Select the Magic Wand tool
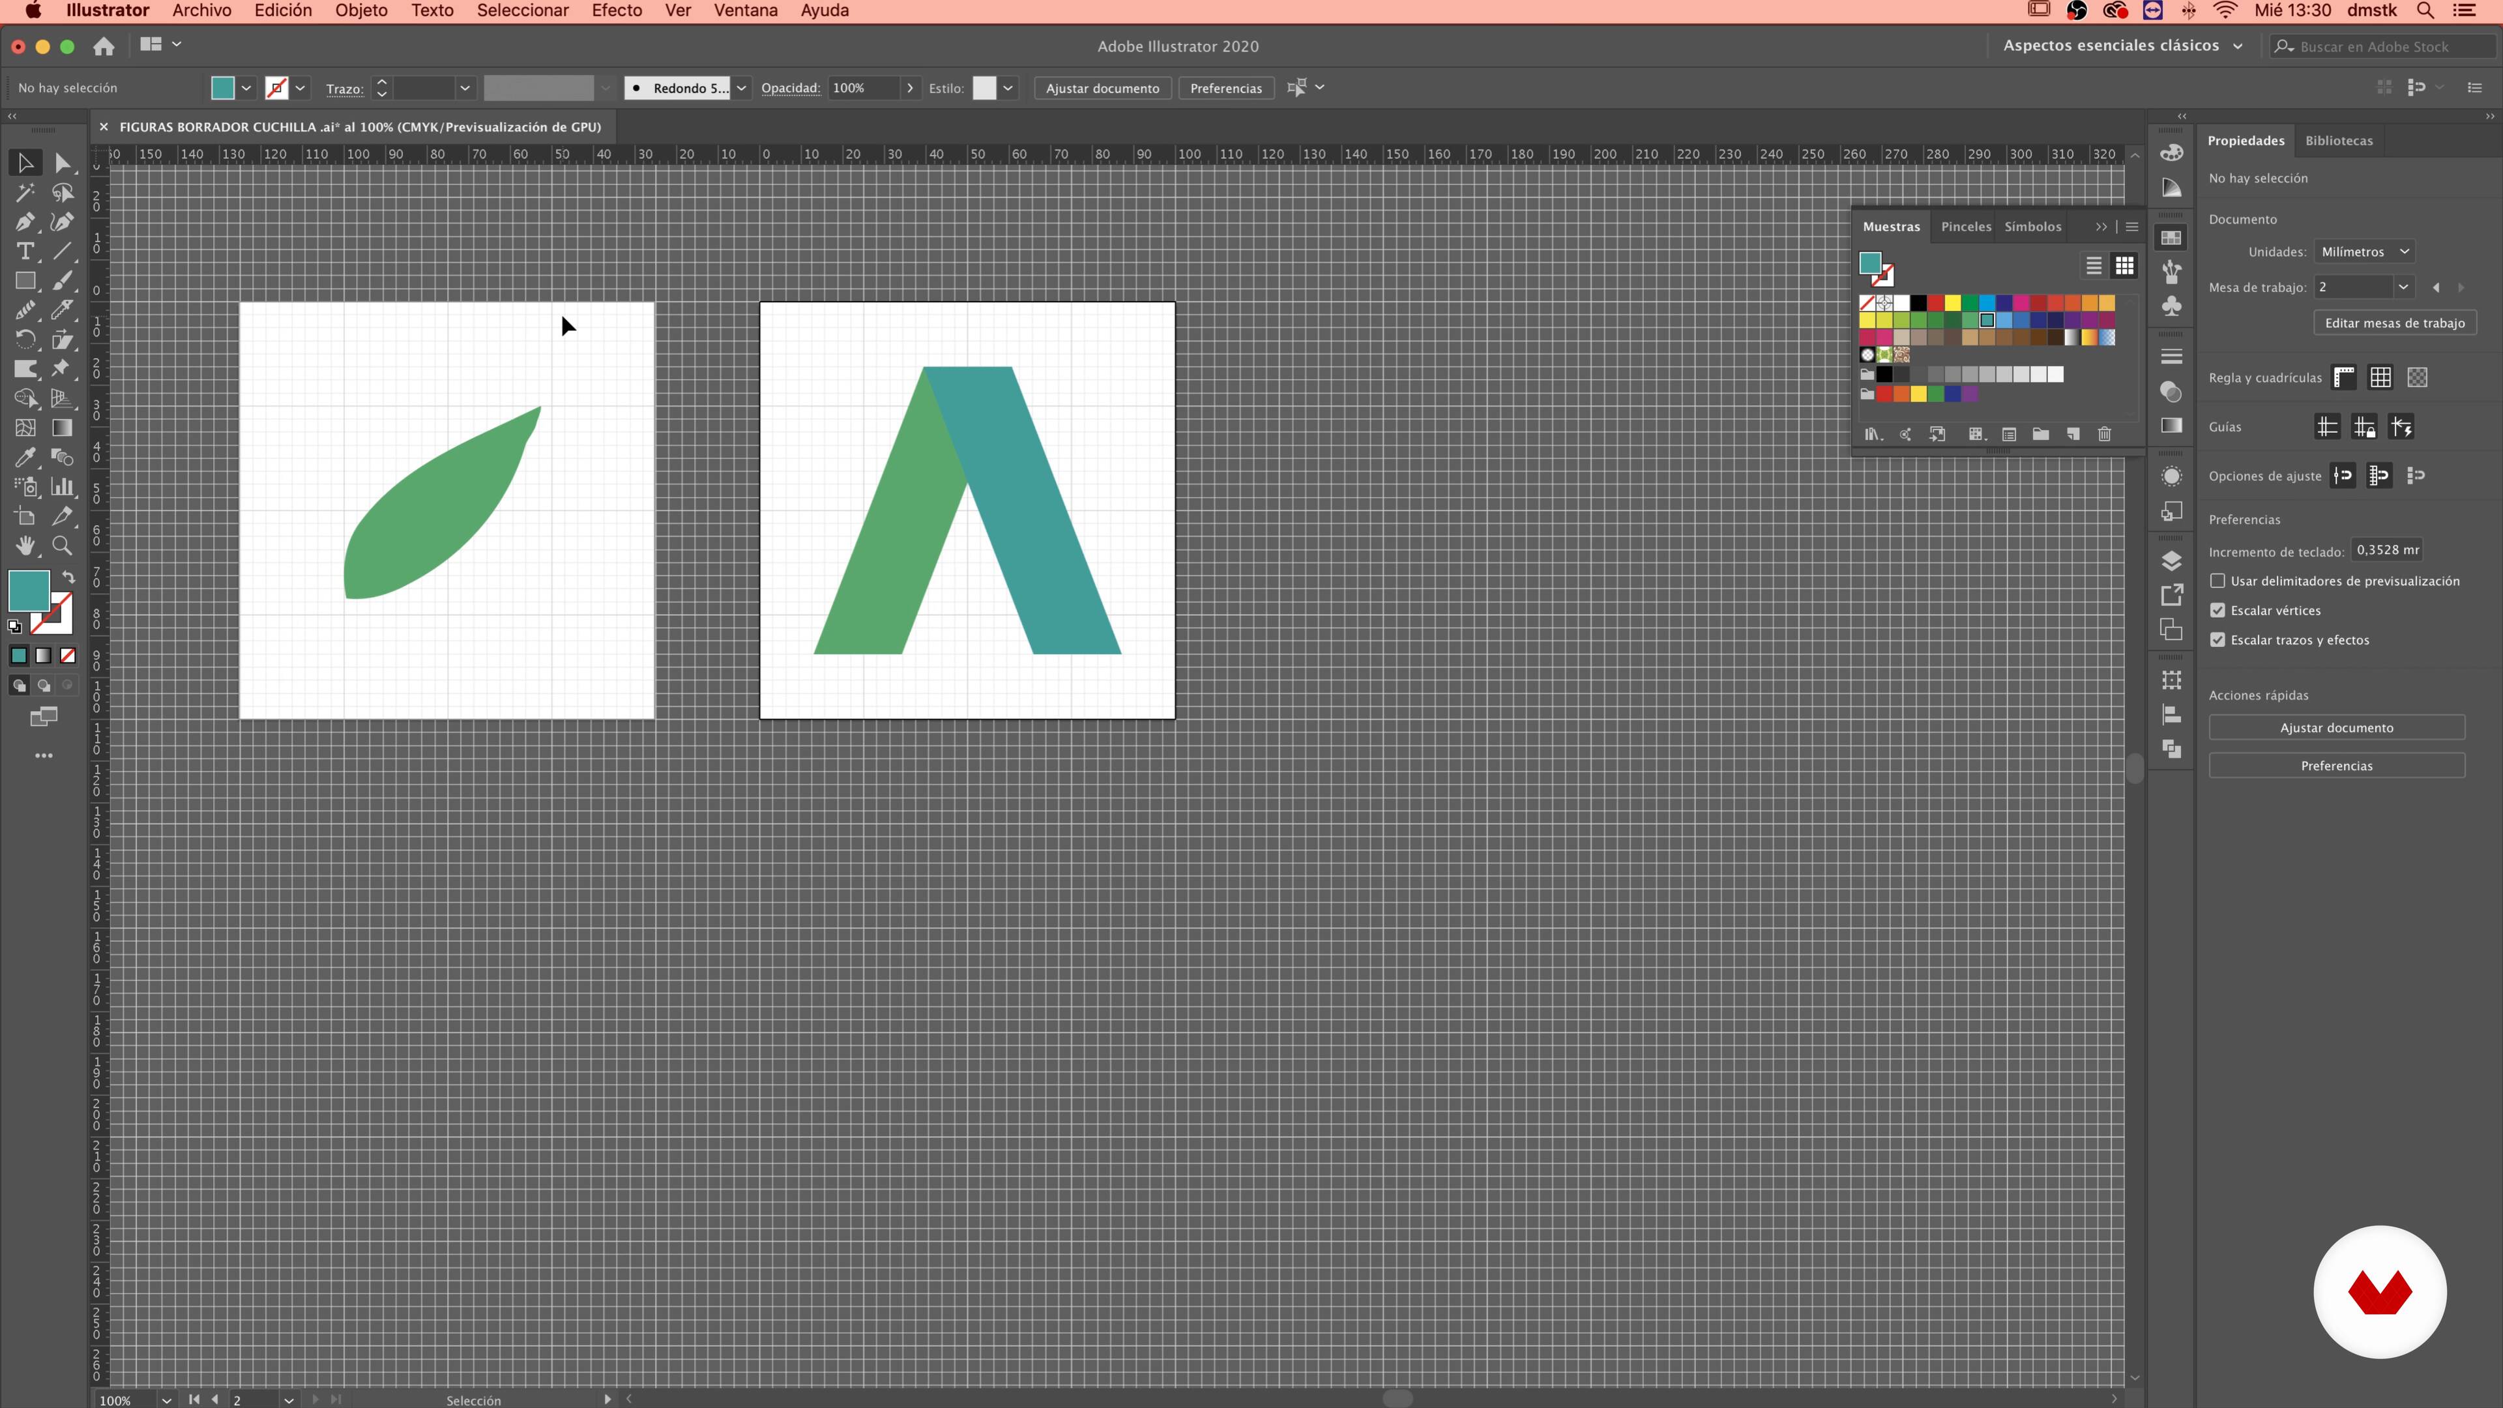Image resolution: width=2503 pixels, height=1408 pixels. click(x=25, y=192)
